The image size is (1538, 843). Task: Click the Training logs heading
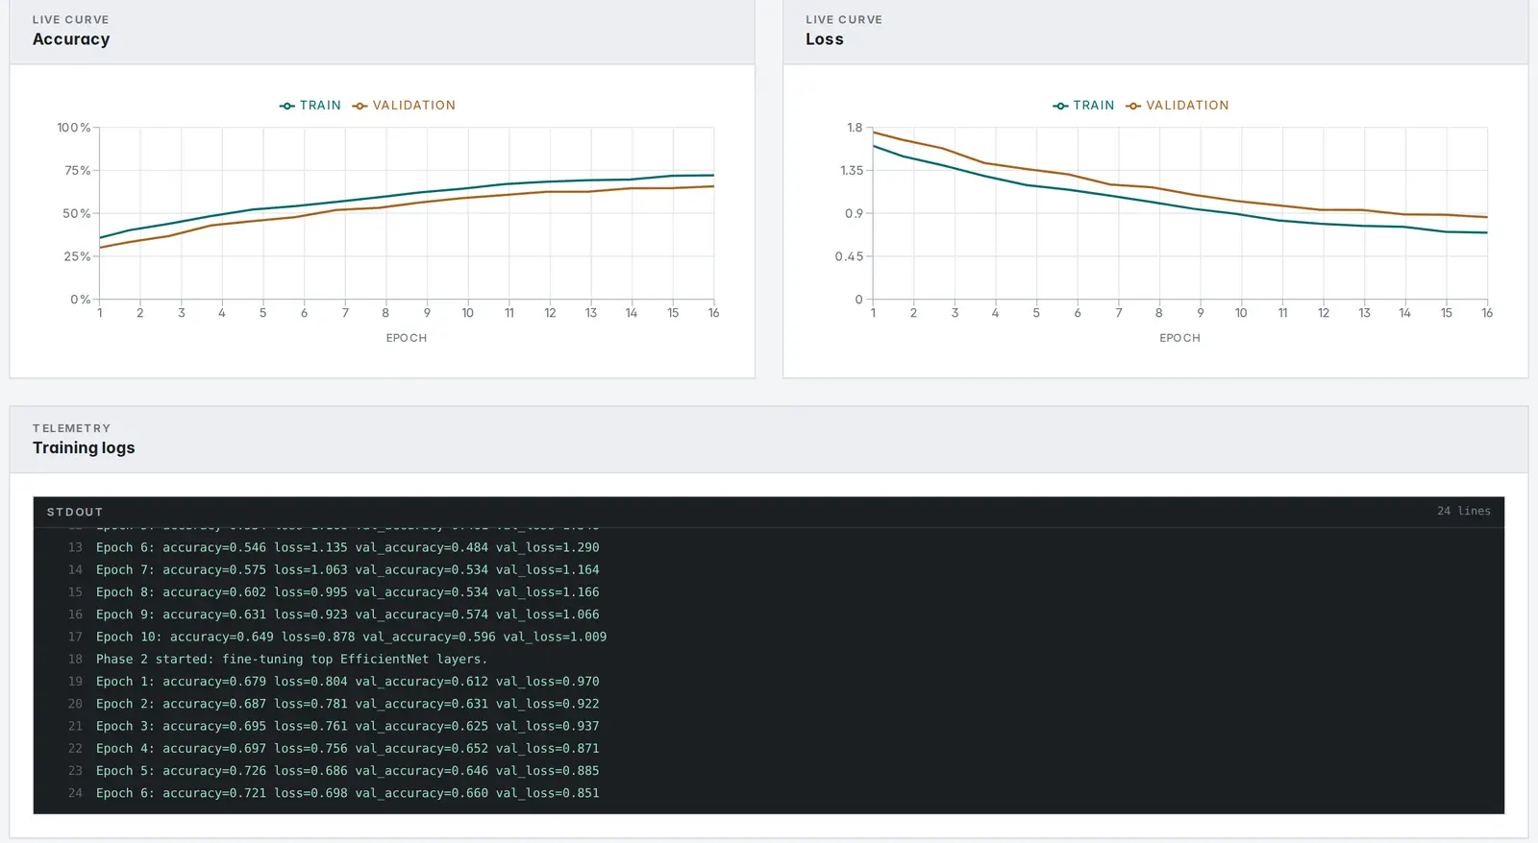tap(84, 447)
